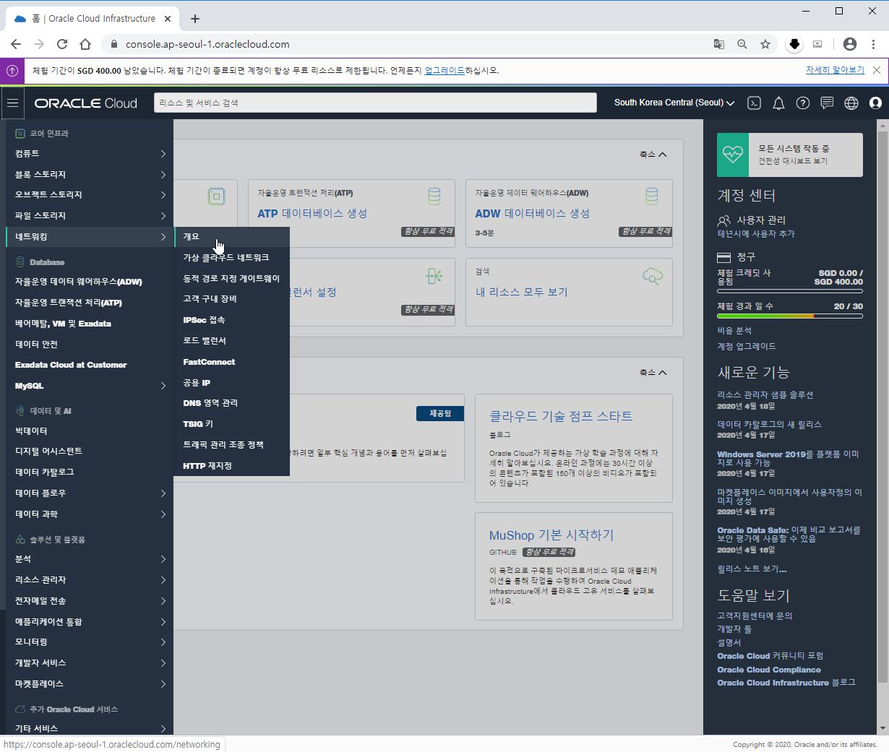Click 비용 분석 link
Screen dimensions: 889x752
click(734, 331)
